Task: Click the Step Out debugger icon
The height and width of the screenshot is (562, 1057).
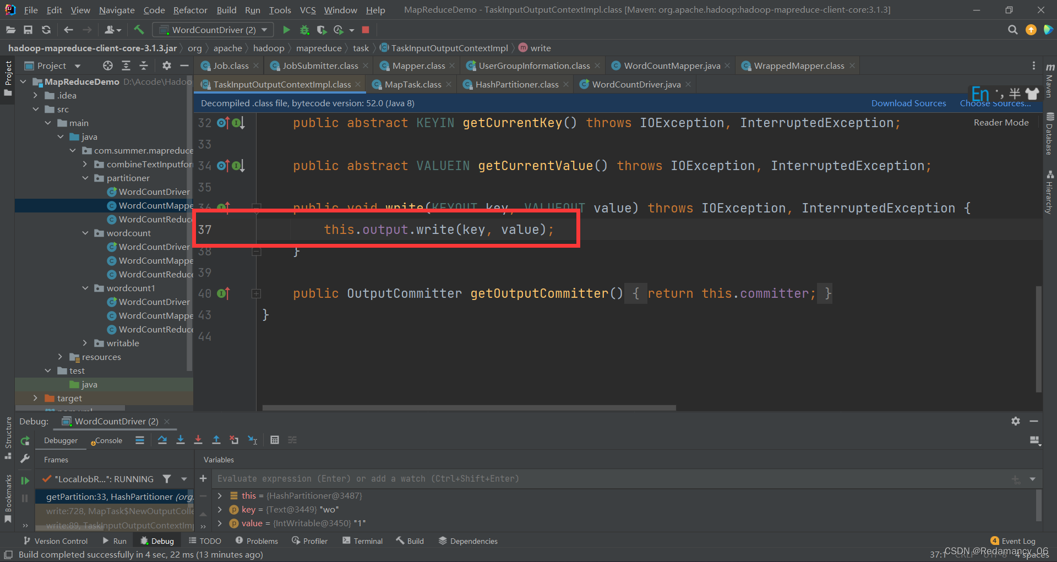Action: point(216,440)
